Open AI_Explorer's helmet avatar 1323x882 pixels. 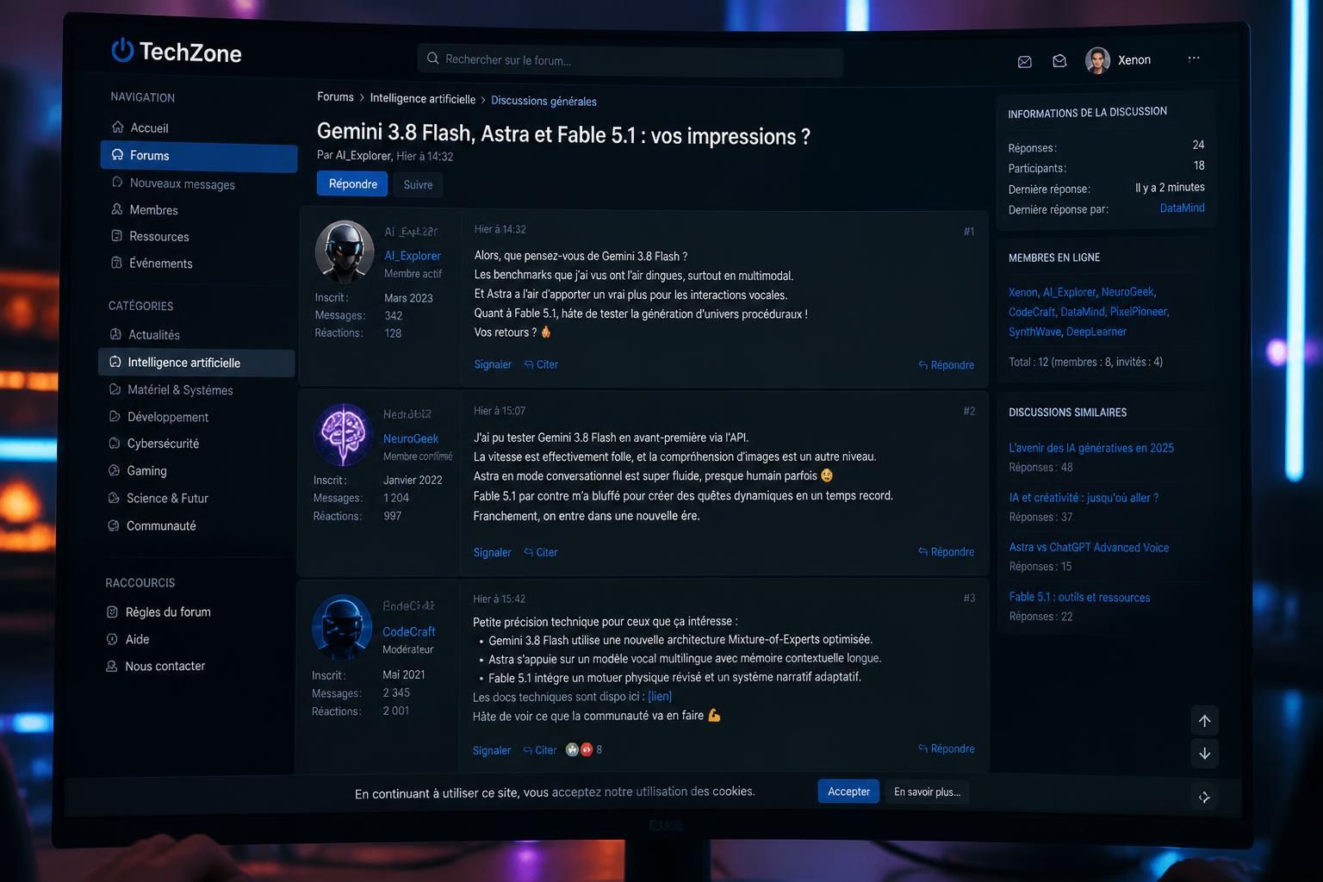(345, 252)
